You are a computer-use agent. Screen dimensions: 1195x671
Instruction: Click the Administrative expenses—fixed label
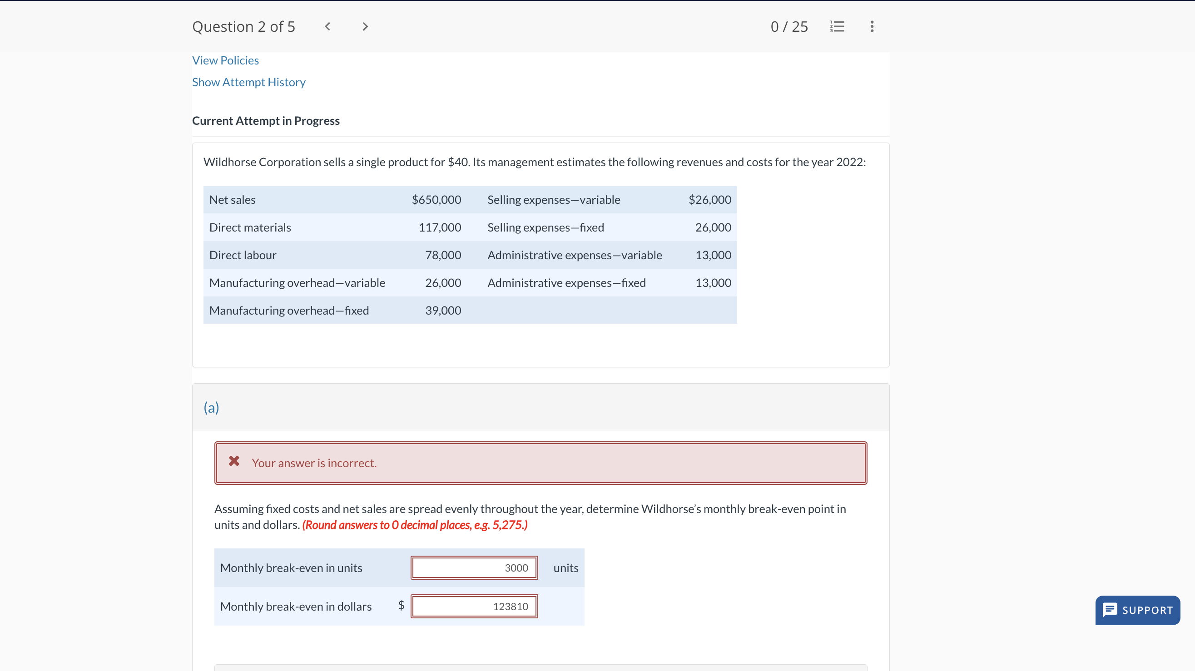[566, 283]
